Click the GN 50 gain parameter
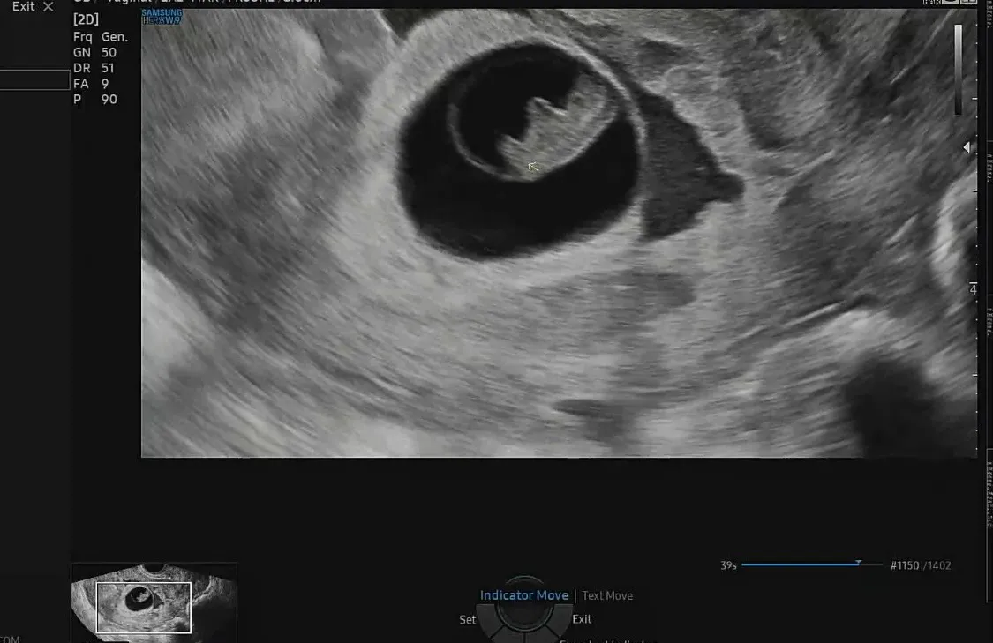 (x=94, y=53)
